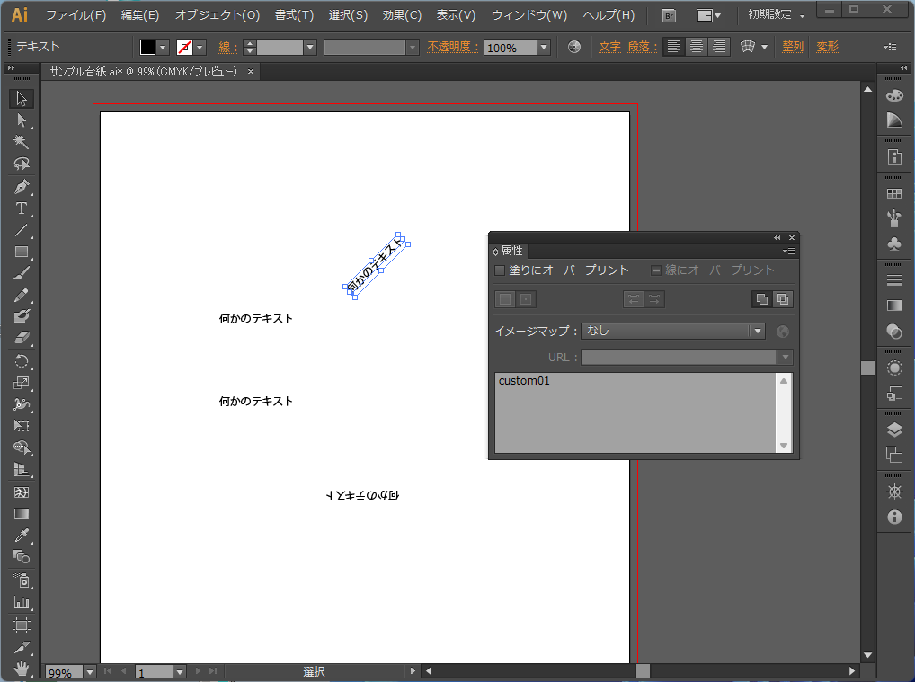Select the Type tool (T)
The width and height of the screenshot is (915, 682).
tap(22, 208)
